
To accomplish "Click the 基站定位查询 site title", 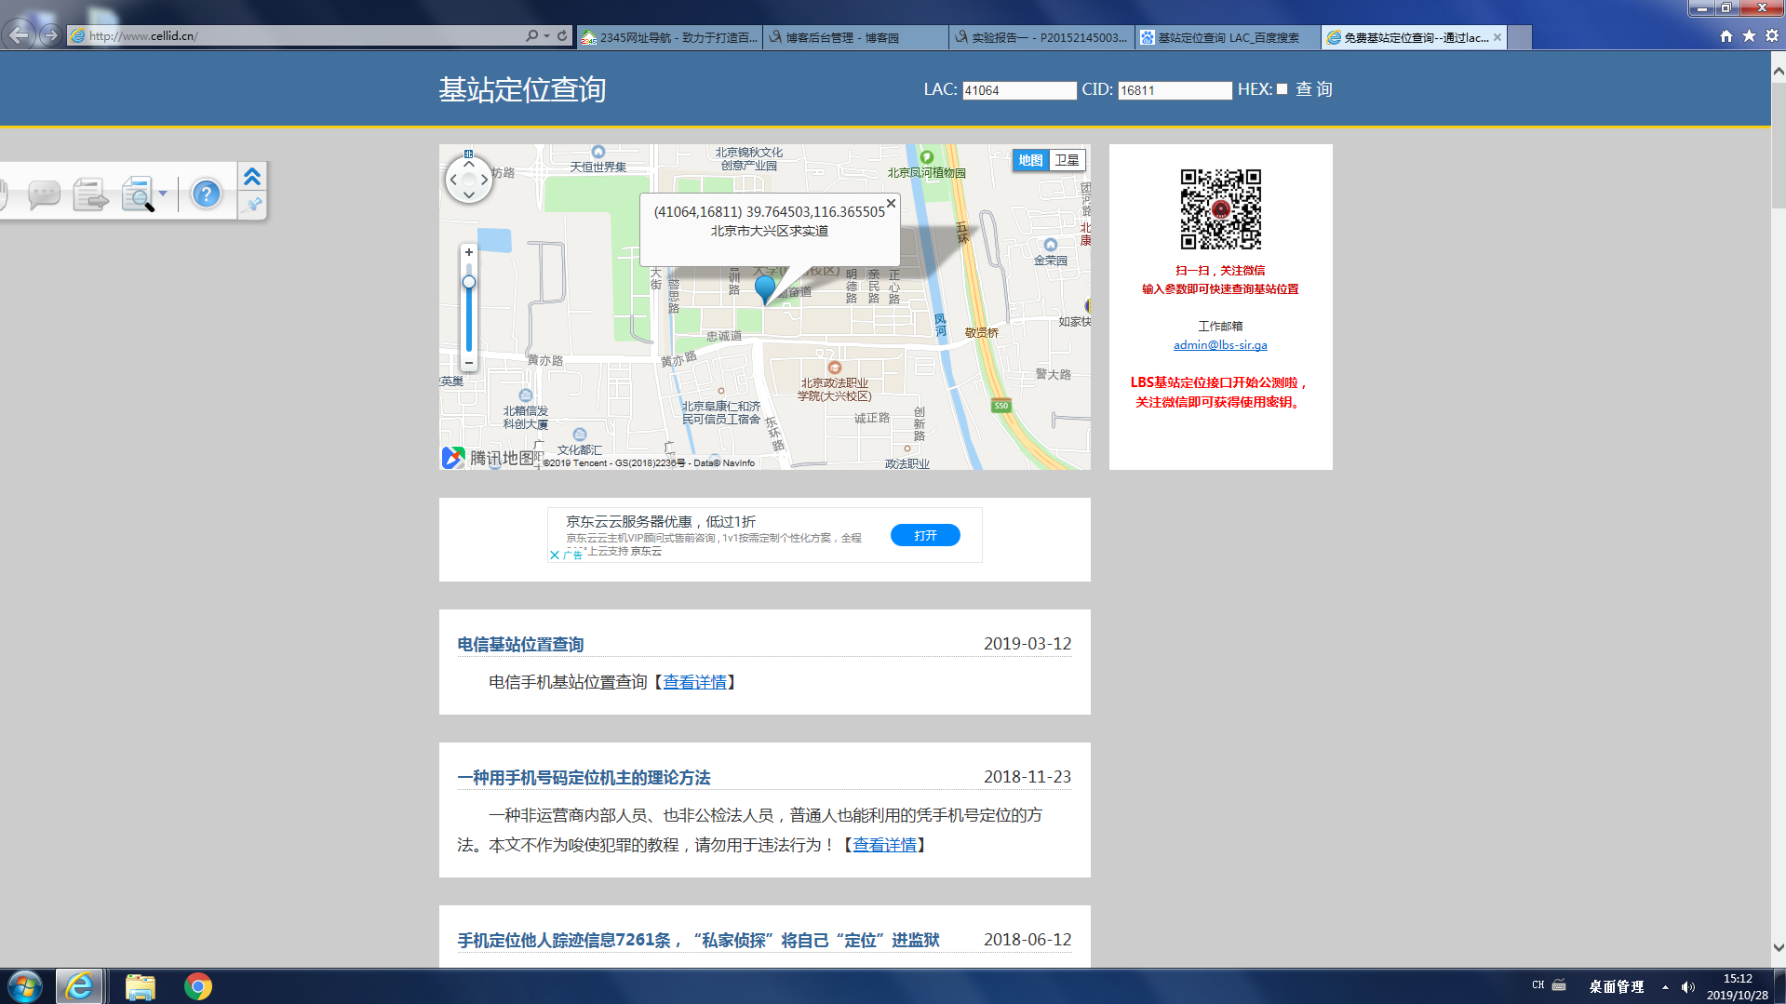I will 522,89.
